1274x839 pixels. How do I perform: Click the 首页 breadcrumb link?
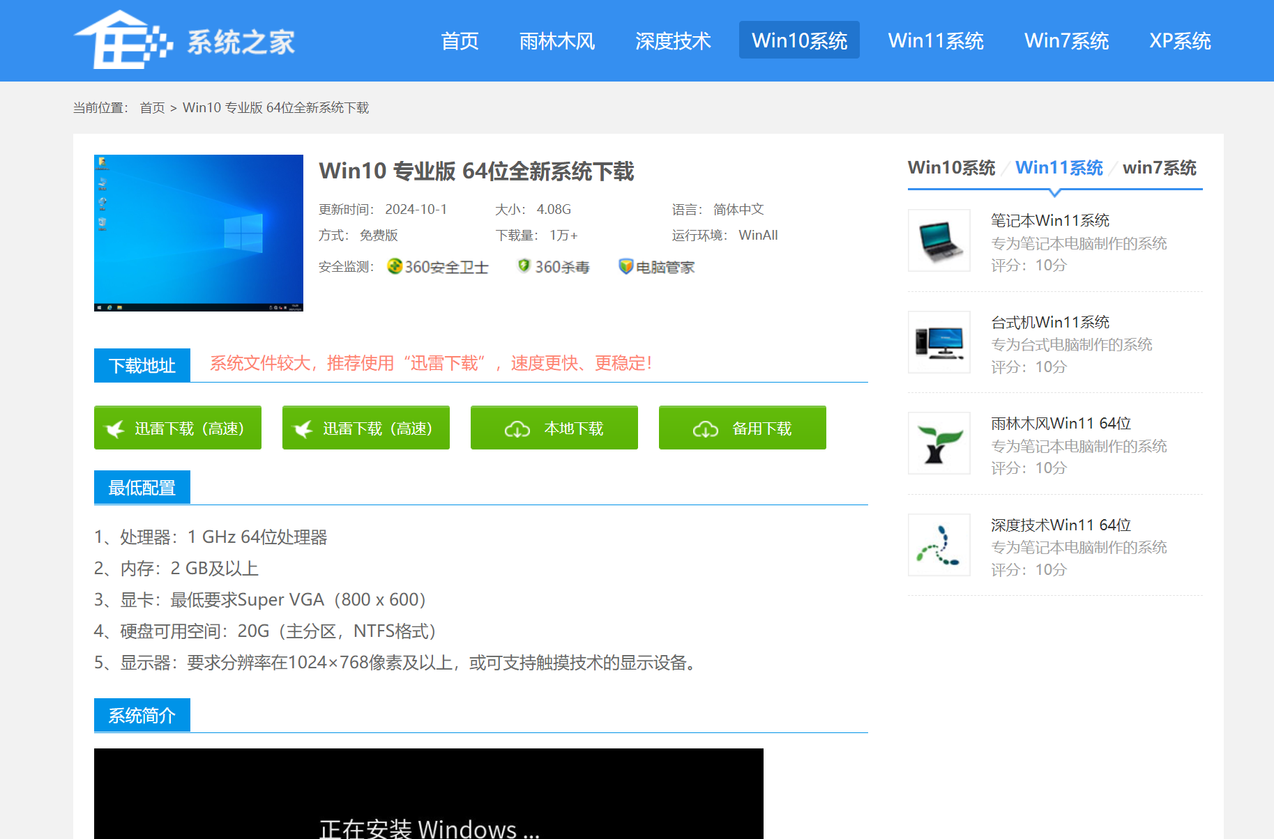click(x=152, y=108)
